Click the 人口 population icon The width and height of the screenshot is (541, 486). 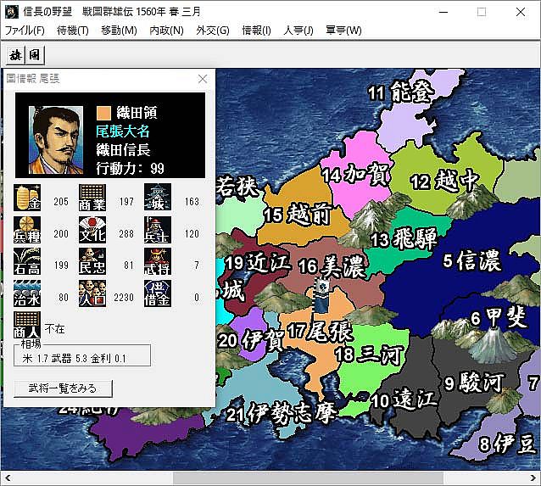point(92,293)
